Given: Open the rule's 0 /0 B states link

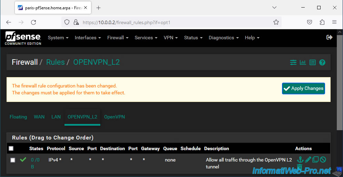Looking at the screenshot, I should click(35, 163).
